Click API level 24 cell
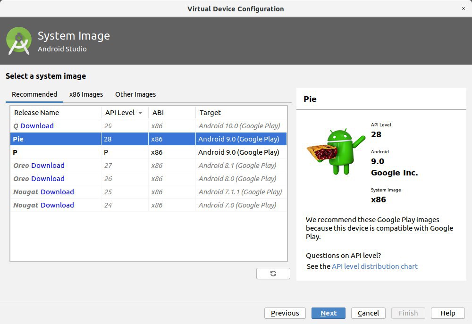Image resolution: width=472 pixels, height=324 pixels. pos(125,205)
